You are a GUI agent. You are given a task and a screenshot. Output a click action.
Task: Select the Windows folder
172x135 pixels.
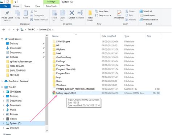click(61, 85)
